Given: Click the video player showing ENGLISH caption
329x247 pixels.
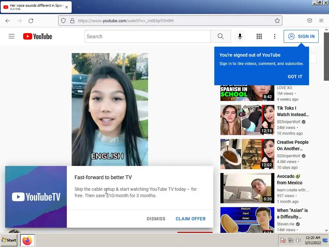Looking at the screenshot, I should tap(110, 109).
